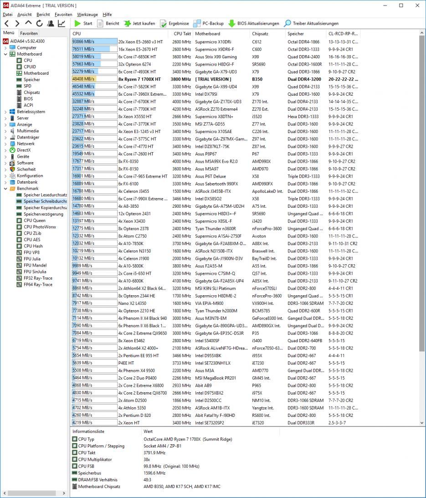Select CPU Hash benchmark
This screenshot has width=426, height=498.
33,246
